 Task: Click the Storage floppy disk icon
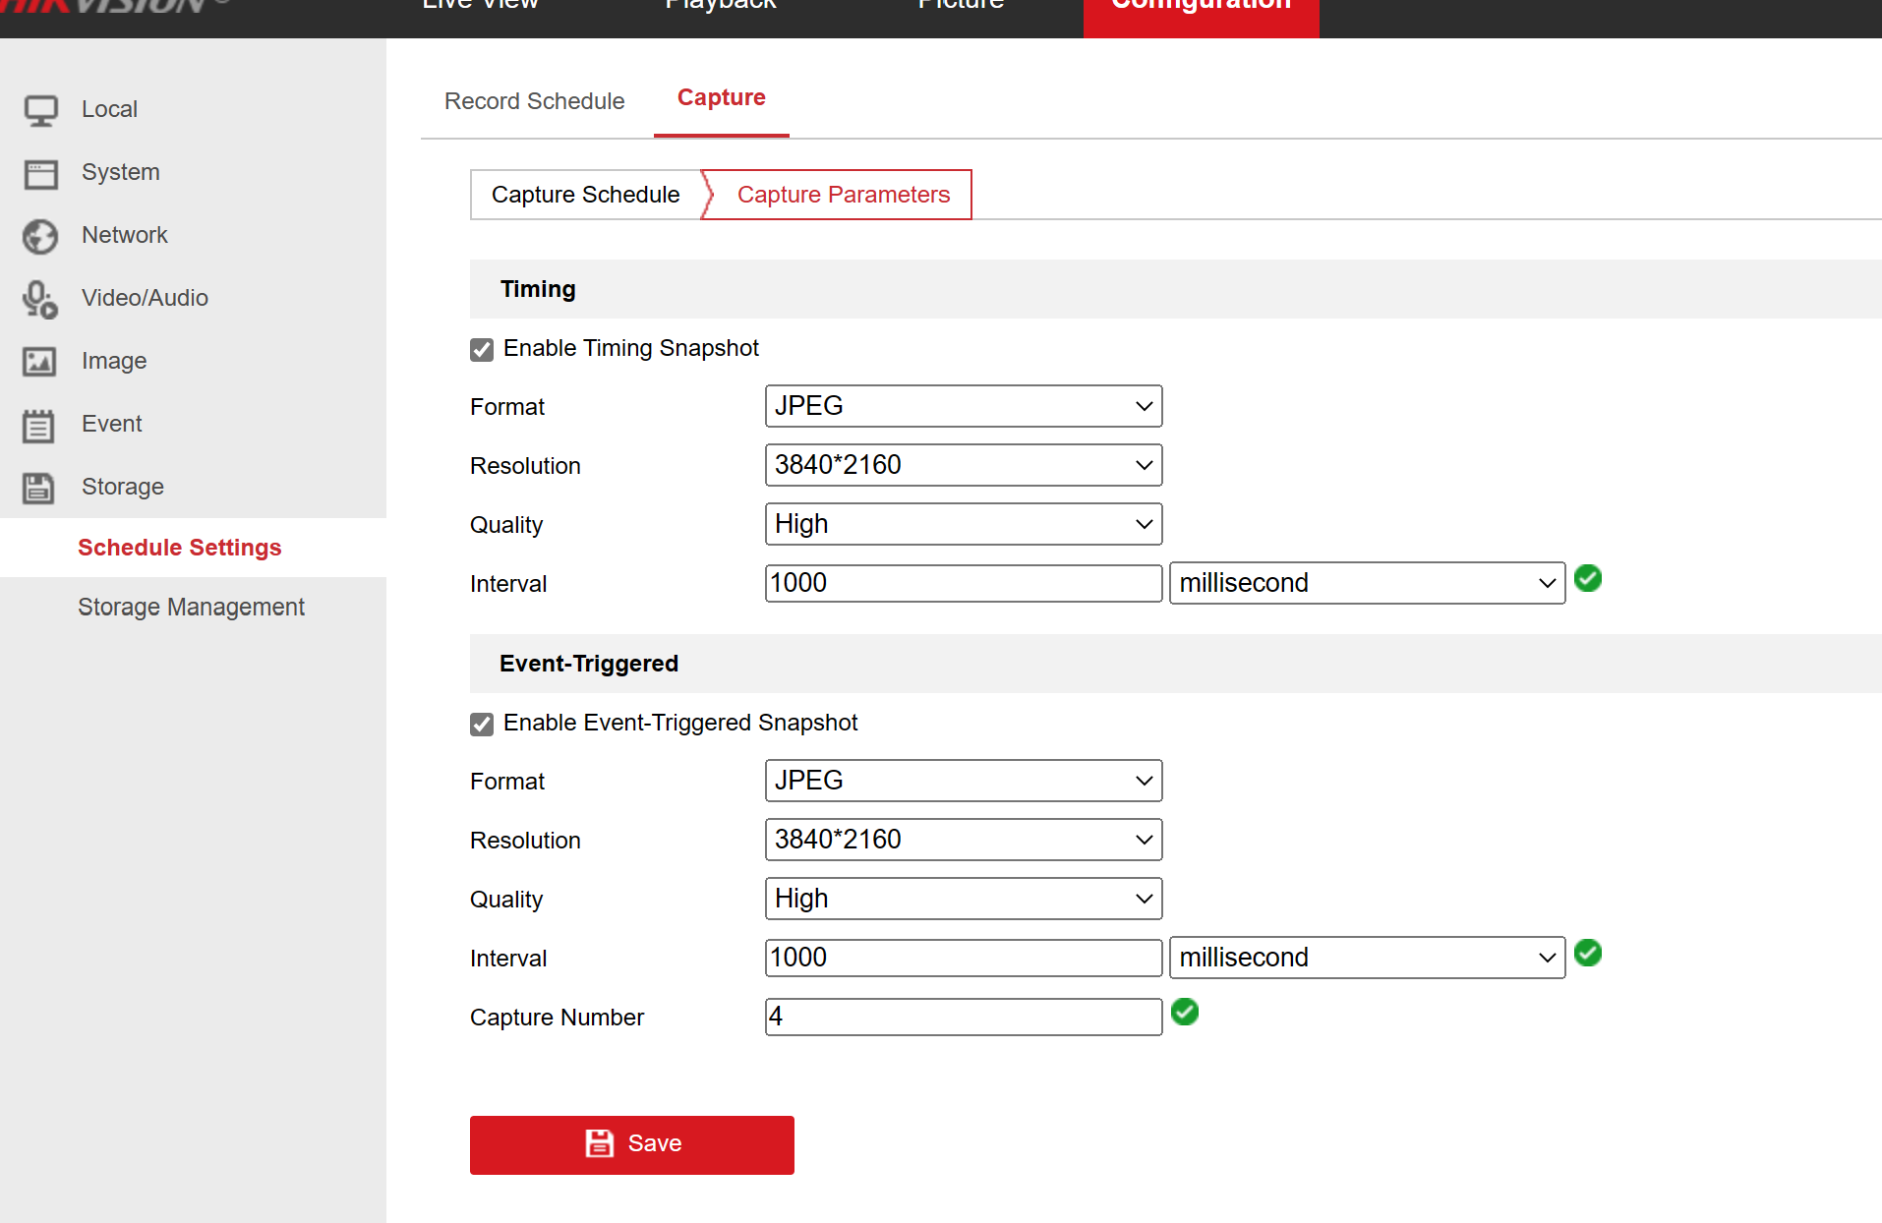click(x=40, y=488)
